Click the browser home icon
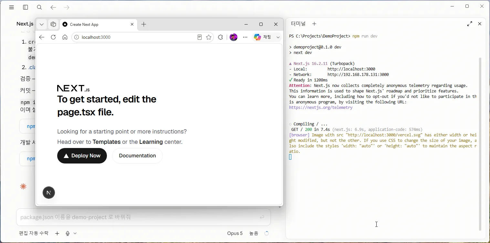 pos(65,37)
